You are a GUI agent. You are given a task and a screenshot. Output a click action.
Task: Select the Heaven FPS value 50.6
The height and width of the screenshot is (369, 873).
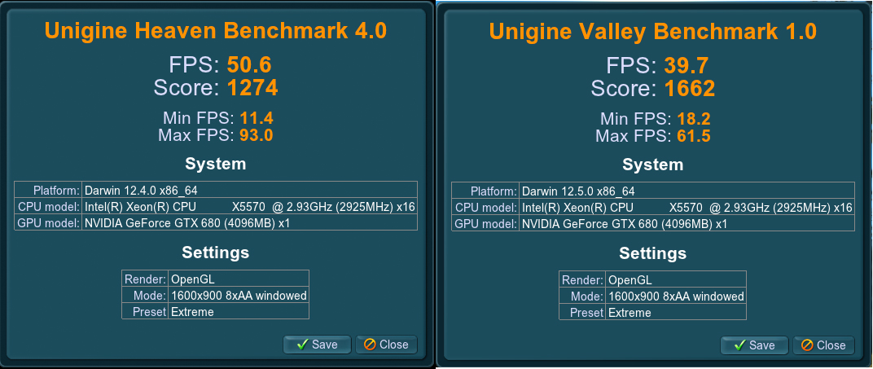click(x=249, y=66)
